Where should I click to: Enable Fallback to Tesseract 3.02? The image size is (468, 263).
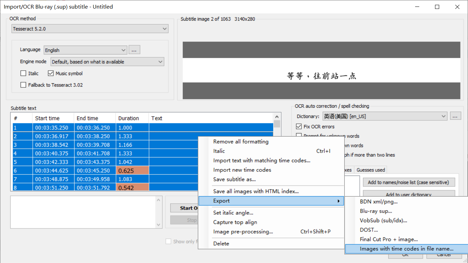click(23, 85)
